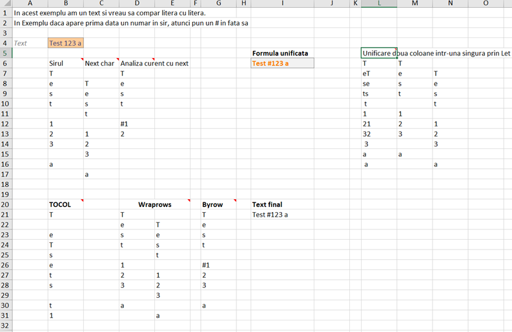
Task: Select column L via its header
Action: [379, 3]
